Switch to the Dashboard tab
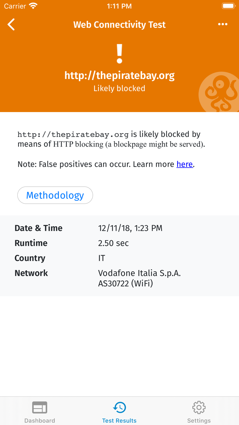Image resolution: width=239 pixels, height=425 pixels. [x=40, y=412]
